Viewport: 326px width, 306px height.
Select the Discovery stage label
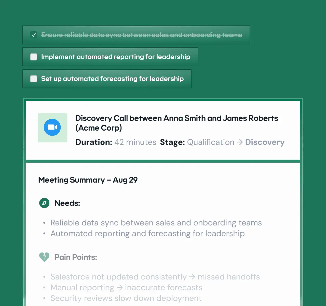tap(265, 142)
